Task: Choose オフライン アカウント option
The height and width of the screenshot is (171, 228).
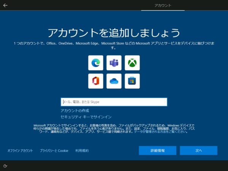Action: 20,150
